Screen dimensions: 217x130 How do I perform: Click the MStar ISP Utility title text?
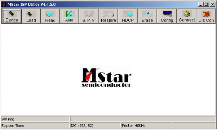click(31, 4)
